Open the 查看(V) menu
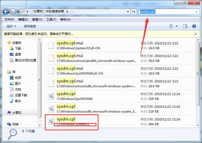Screen dimensions: 202x143 pyautogui.click(x=37, y=19)
